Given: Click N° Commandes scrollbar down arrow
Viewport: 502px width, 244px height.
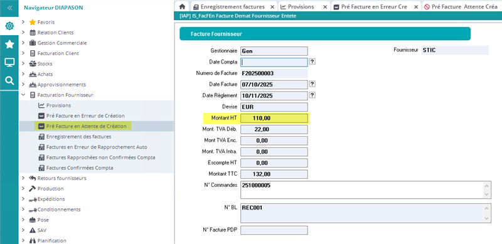Looking at the screenshot, I should coord(487,194).
